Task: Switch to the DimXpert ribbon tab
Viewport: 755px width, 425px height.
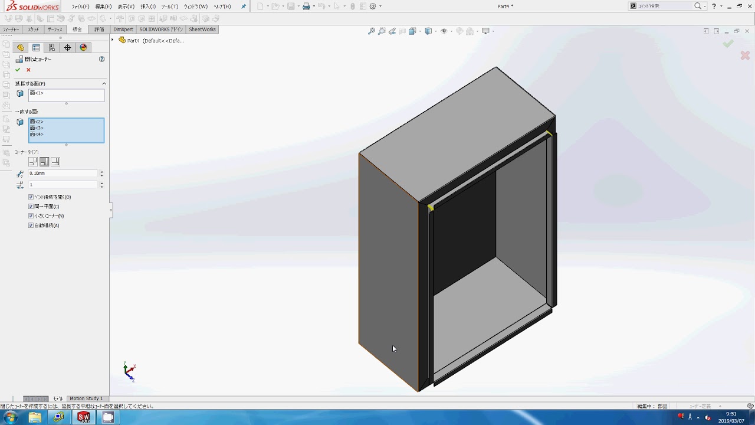Action: pos(123,30)
